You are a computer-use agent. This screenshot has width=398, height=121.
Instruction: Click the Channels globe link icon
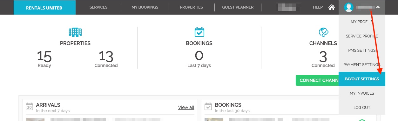[323, 32]
